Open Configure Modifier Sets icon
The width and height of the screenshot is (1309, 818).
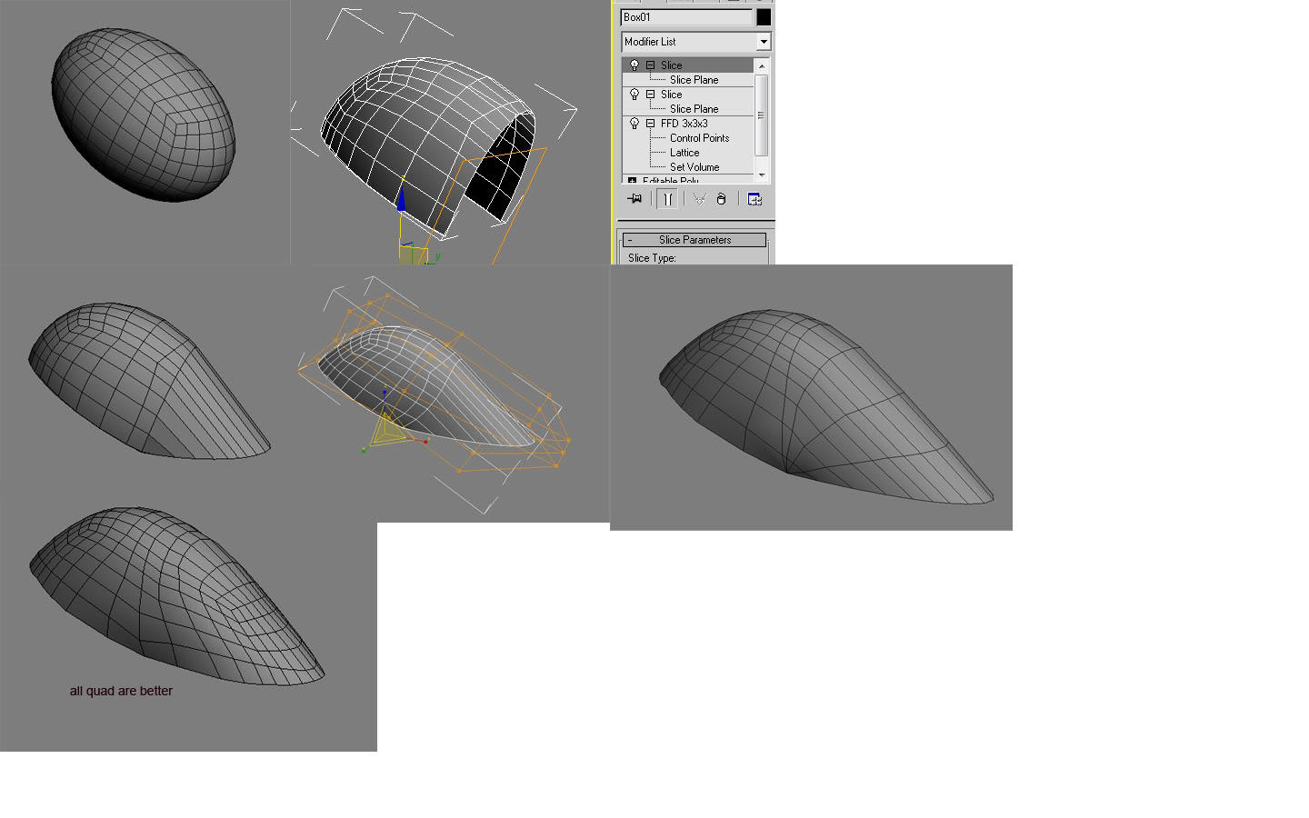[x=754, y=199]
